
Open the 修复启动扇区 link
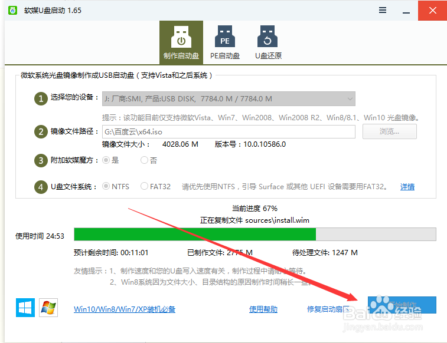pos(328,309)
